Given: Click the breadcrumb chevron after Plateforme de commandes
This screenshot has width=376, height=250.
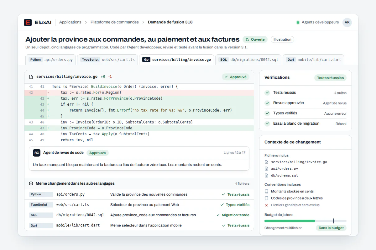Looking at the screenshot, I should click(x=143, y=22).
